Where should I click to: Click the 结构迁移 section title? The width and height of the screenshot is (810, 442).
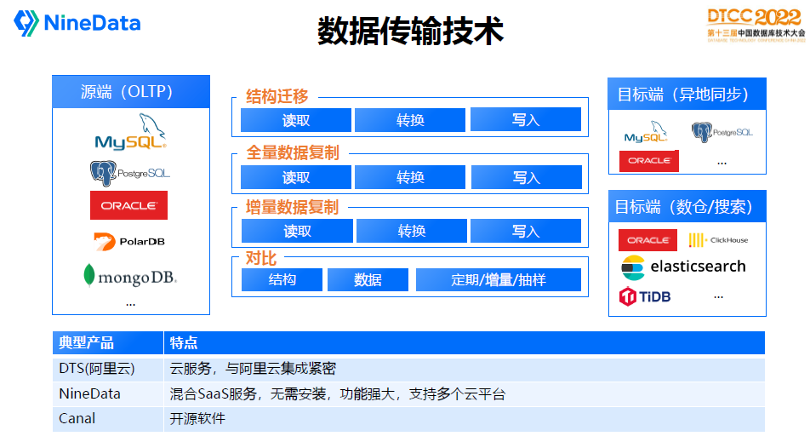(277, 96)
